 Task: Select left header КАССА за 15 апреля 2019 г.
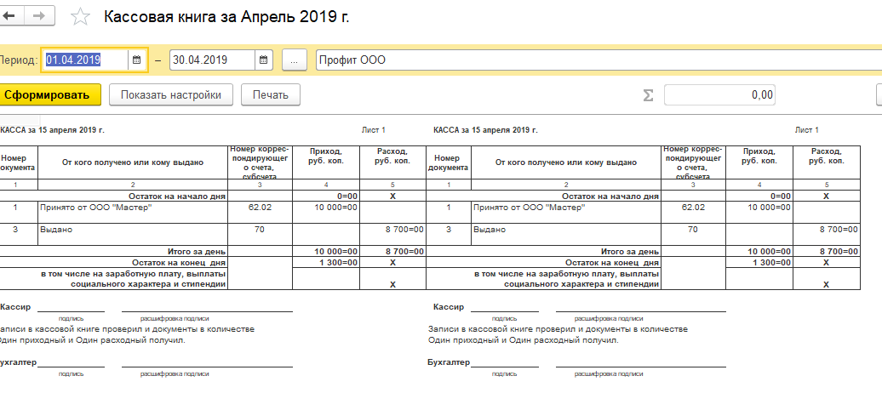52,130
